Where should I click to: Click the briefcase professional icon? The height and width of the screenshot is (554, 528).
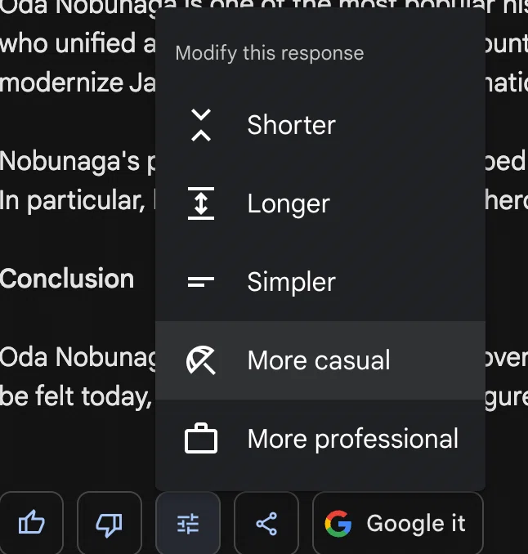tap(201, 438)
